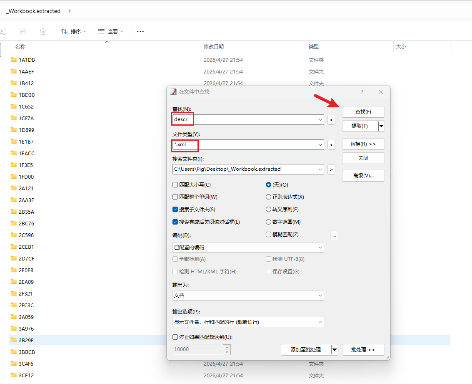Expand the Extract button dropdown arrow
This screenshot has height=384, width=472.
[381, 126]
